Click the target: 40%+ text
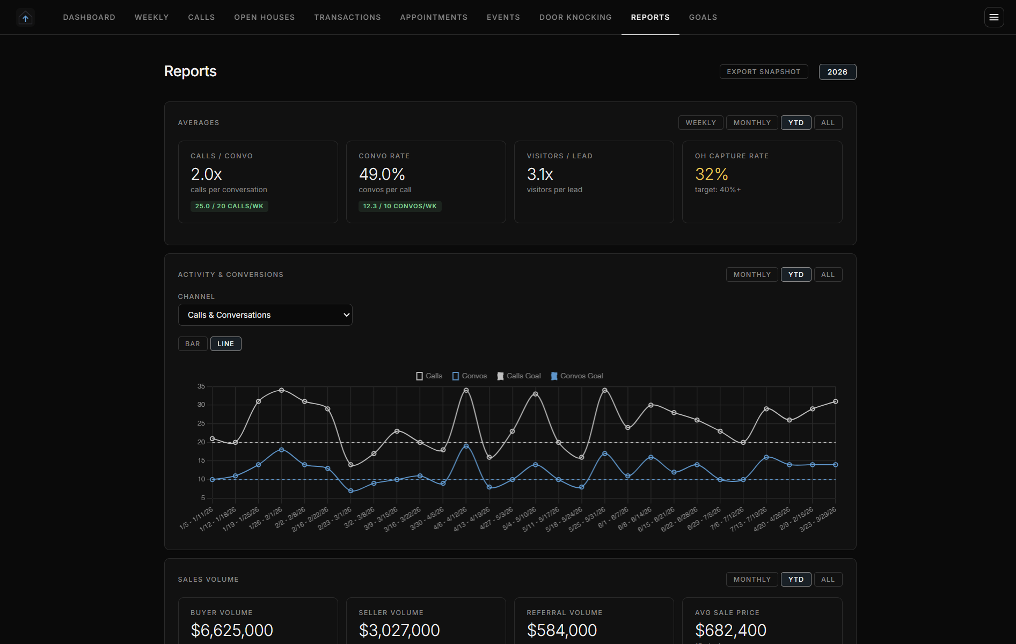Viewport: 1016px width, 644px height. tap(718, 190)
